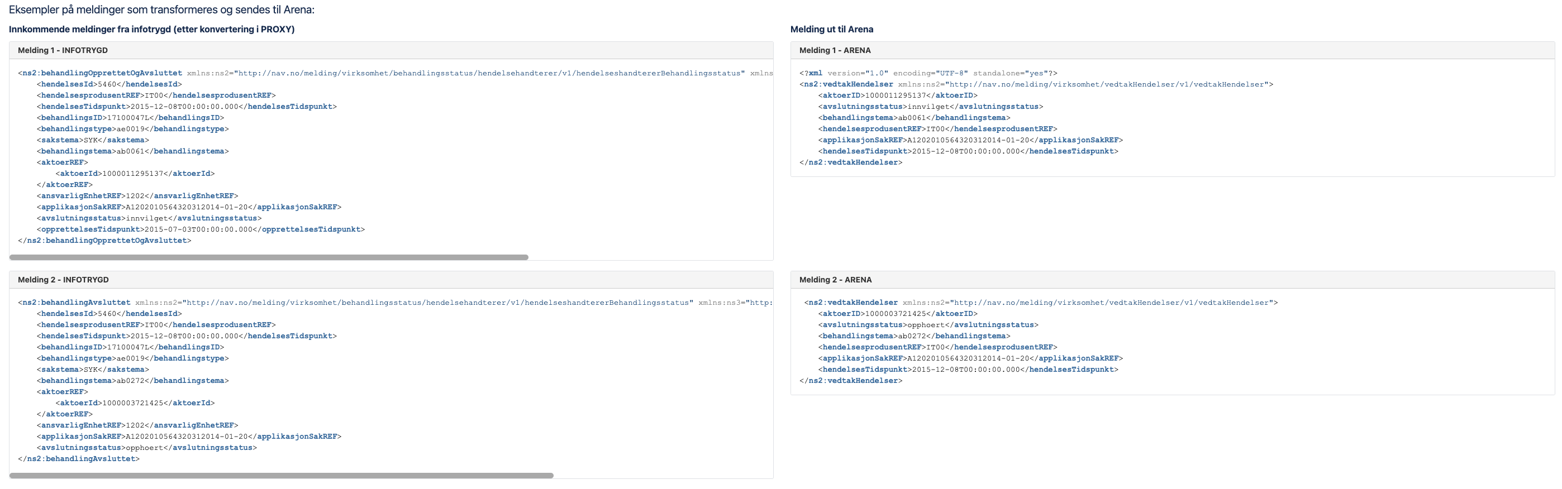
Task: Click behandlingsID 17100047L in Melding 1 INFOTRYGD
Action: [x=130, y=118]
